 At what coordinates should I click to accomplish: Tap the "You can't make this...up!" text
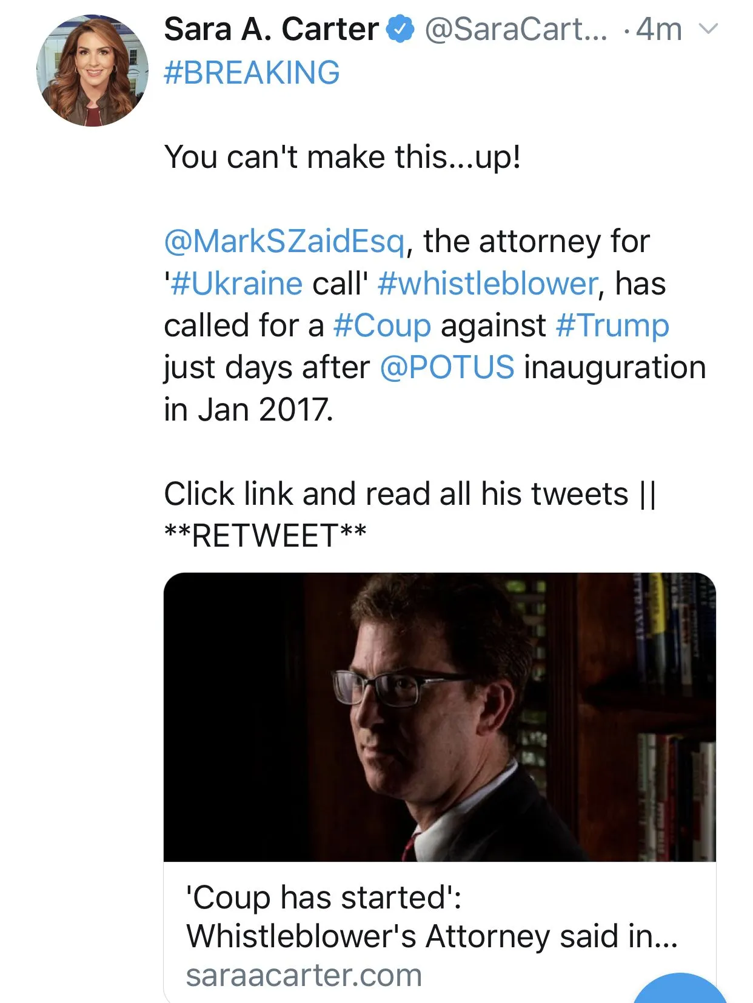click(x=343, y=157)
